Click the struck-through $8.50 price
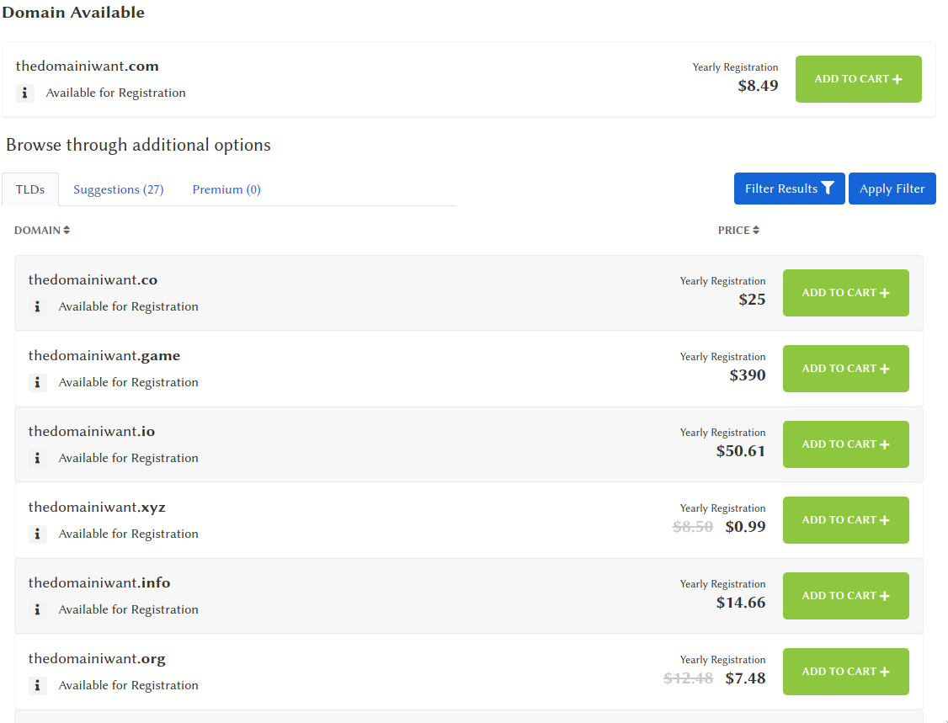The height and width of the screenshot is (723, 948). pos(693,527)
